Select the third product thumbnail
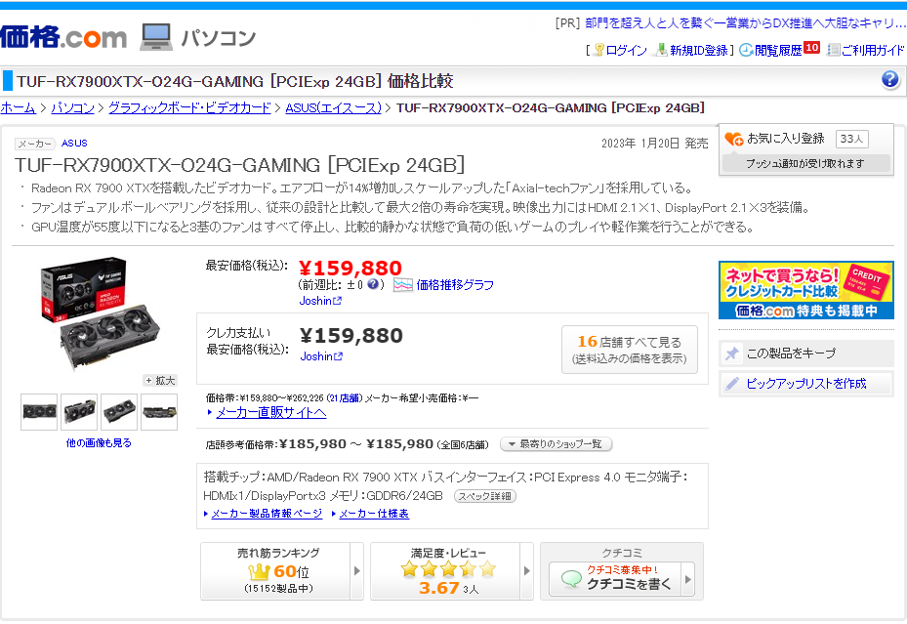This screenshot has width=907, height=624. (x=118, y=412)
